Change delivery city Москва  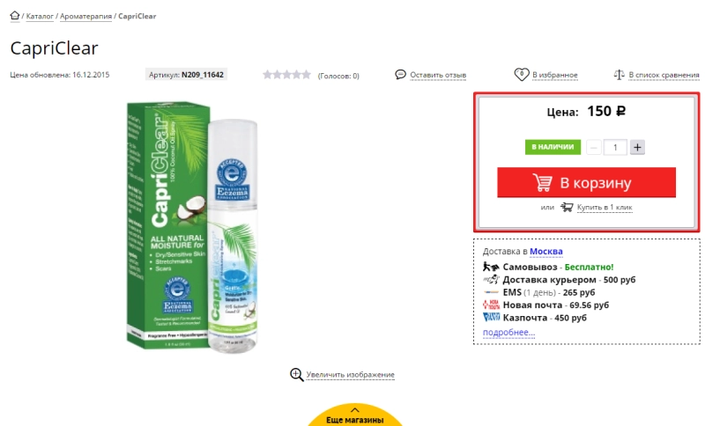[x=546, y=252]
